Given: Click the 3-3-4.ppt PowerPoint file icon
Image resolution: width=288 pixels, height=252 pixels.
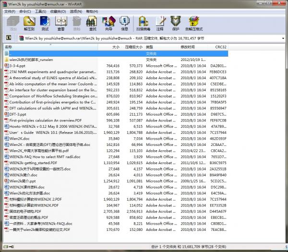Looking at the screenshot, I should (6, 66).
